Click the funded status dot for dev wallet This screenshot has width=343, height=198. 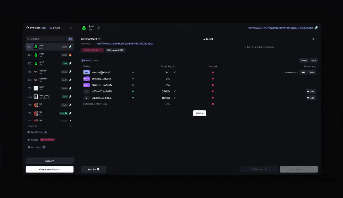point(212,72)
